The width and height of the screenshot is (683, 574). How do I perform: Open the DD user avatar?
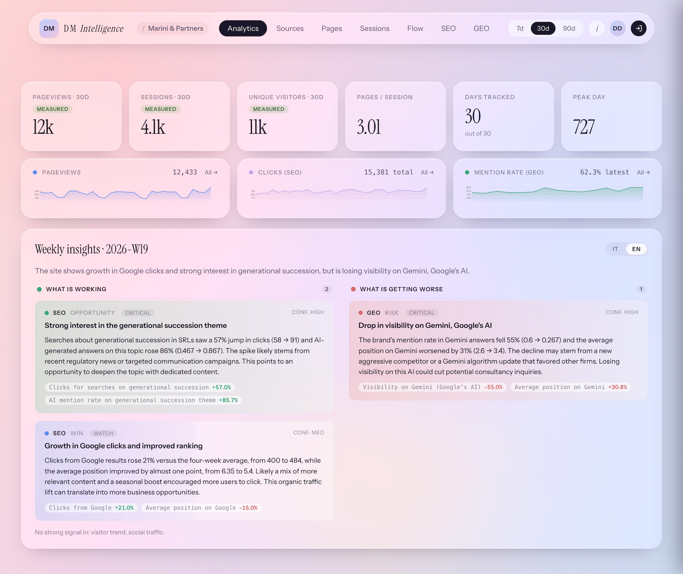click(617, 28)
